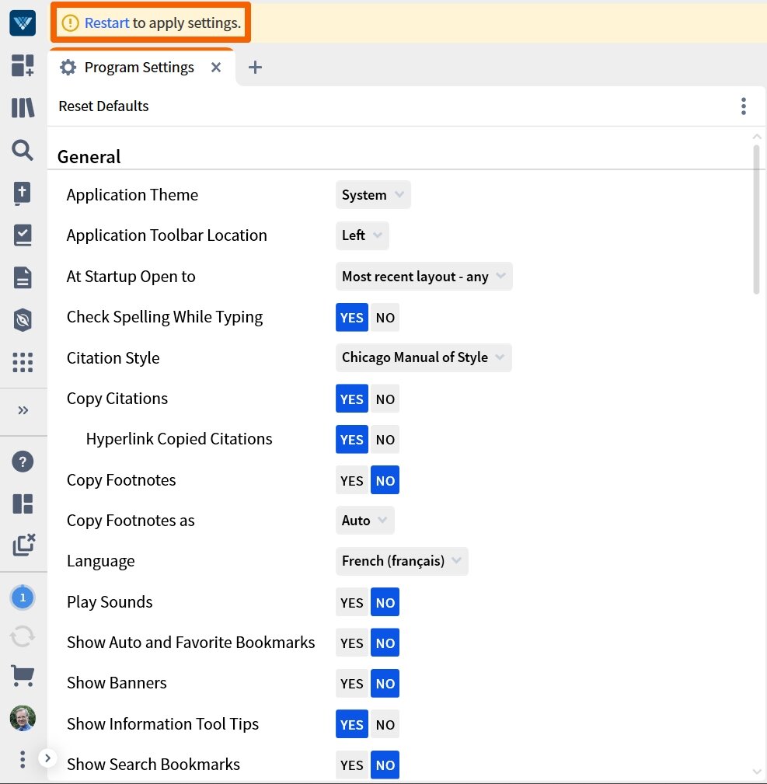Open the Guides checklist icon

point(23,235)
